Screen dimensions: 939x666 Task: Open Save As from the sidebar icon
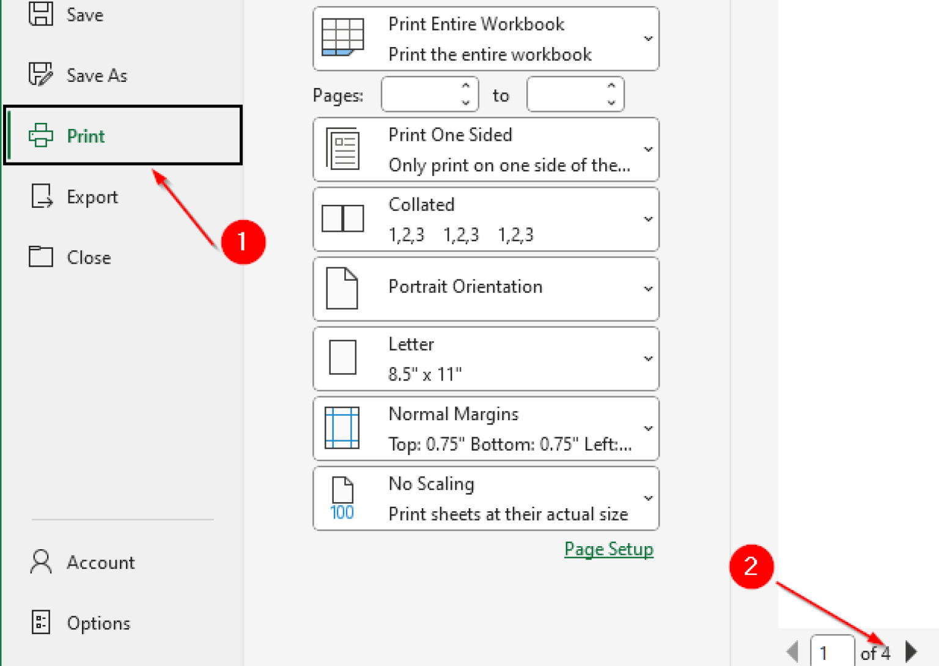pyautogui.click(x=40, y=75)
